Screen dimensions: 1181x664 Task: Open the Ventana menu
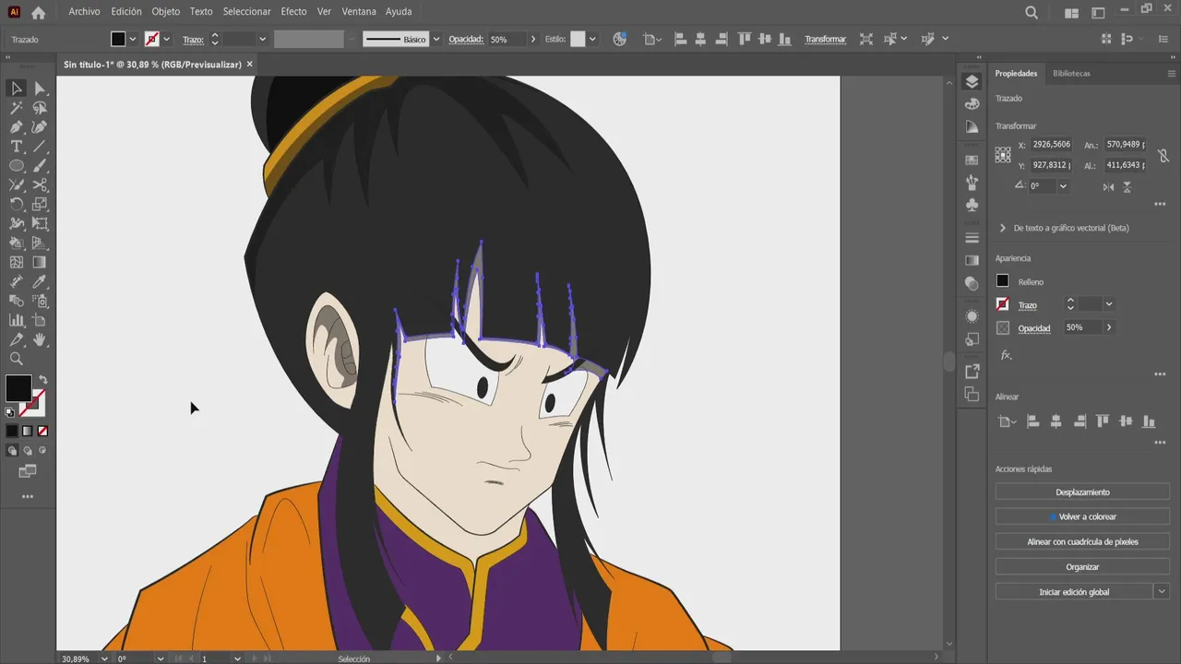pyautogui.click(x=359, y=12)
